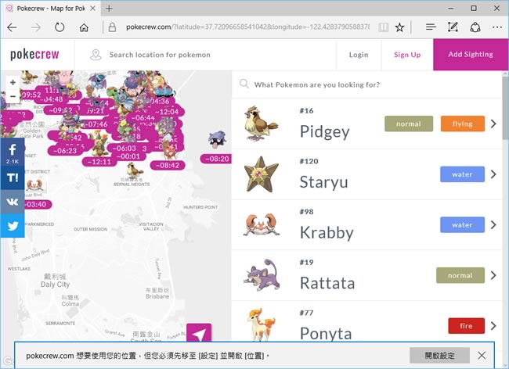Click the locate me arrow button
Viewport: 509px width, 369px height.
[199, 333]
